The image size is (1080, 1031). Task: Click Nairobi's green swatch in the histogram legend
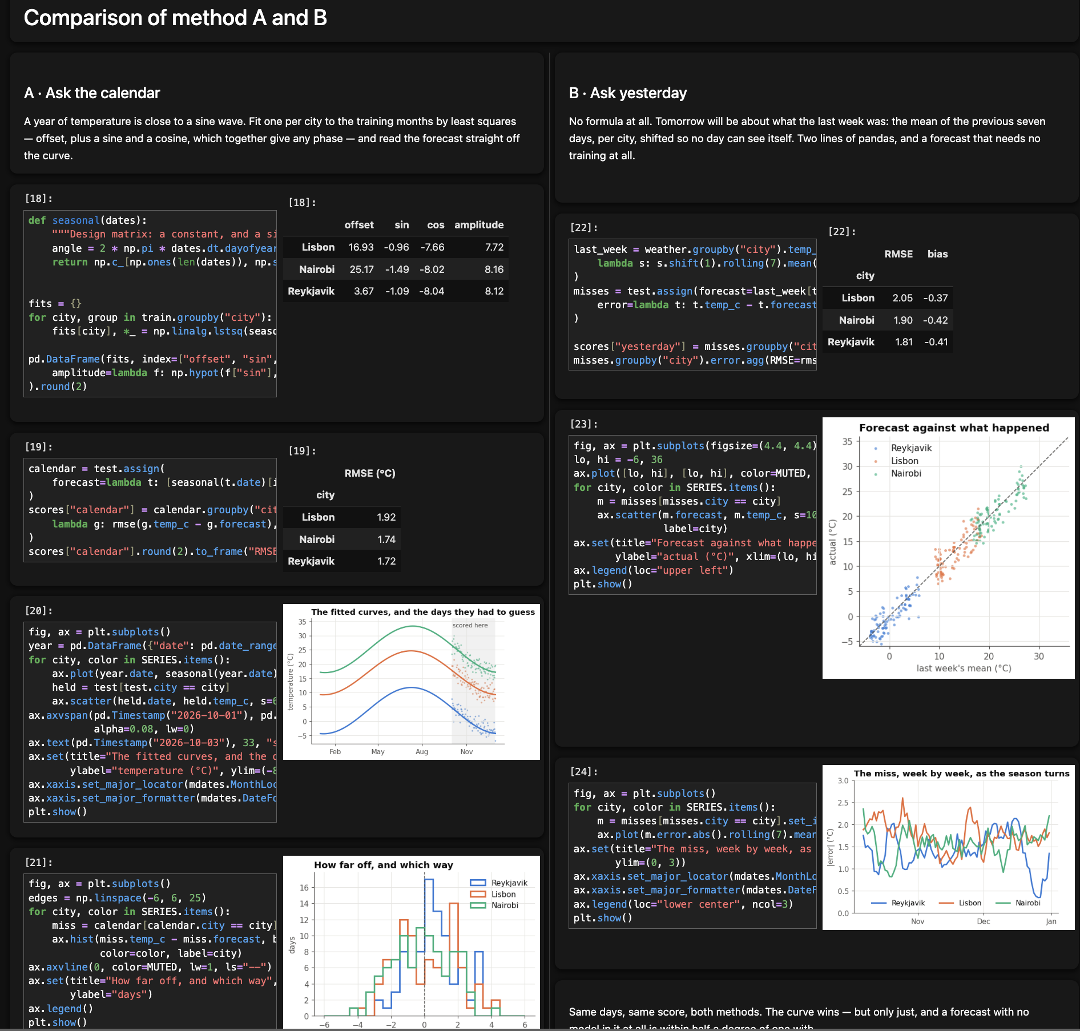pos(478,905)
